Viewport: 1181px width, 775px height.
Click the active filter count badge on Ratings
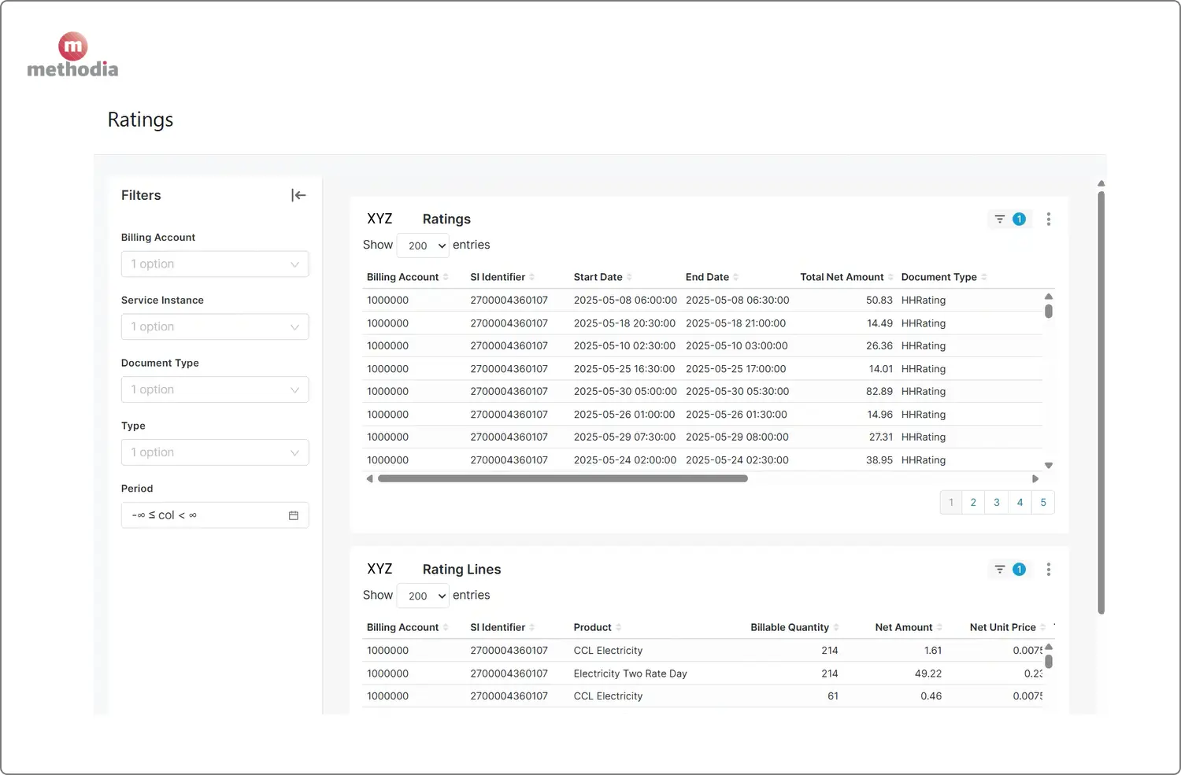pos(1020,219)
